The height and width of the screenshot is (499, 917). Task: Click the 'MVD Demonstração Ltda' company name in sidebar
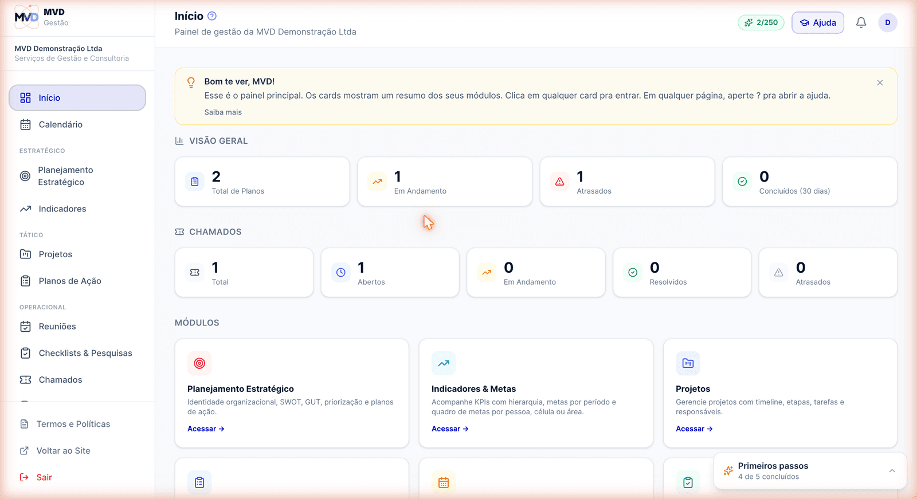click(58, 49)
